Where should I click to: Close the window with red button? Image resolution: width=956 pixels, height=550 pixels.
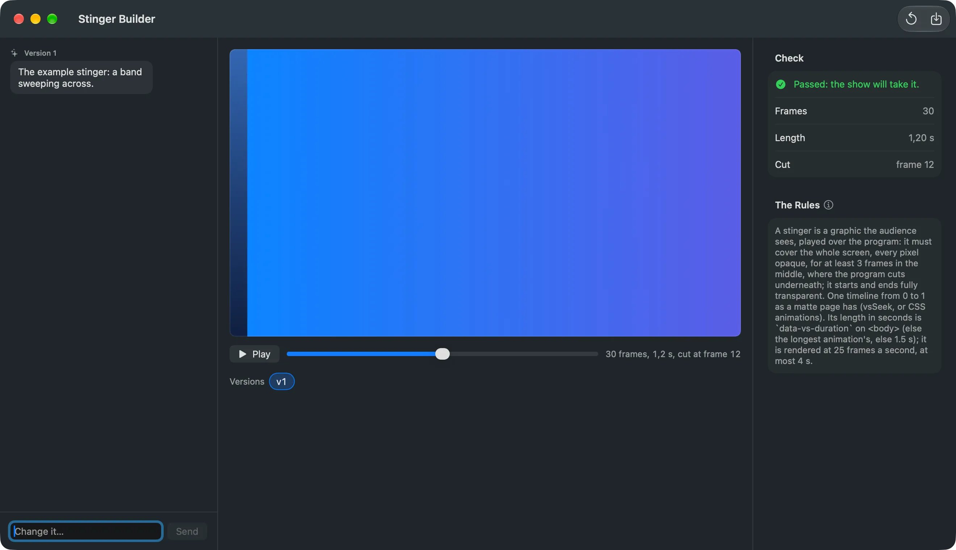pos(19,19)
